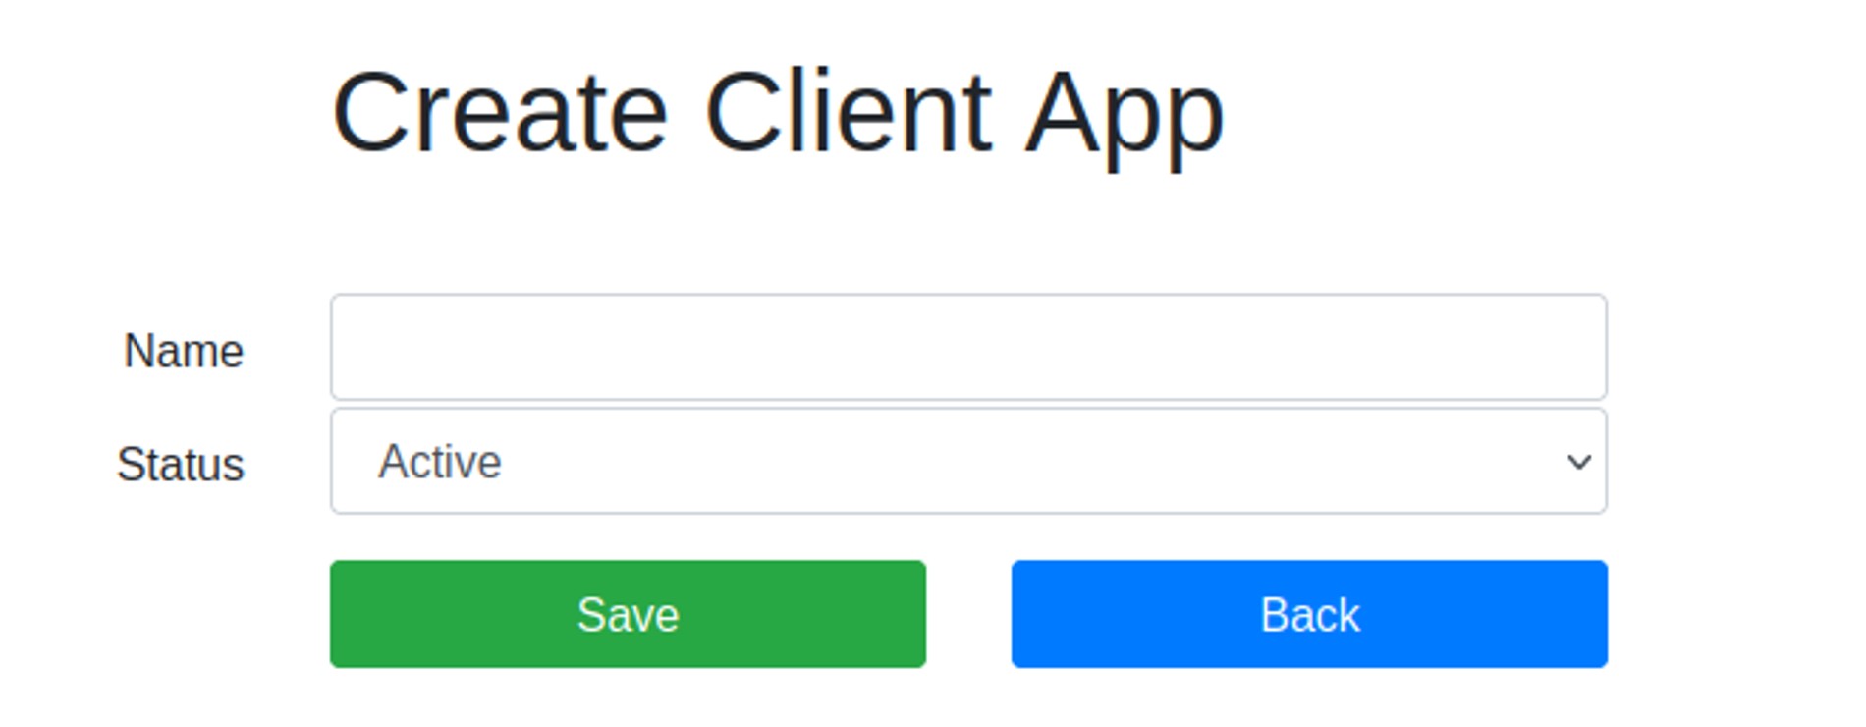This screenshot has height=727, width=1866.
Task: Go back using the Back button
Action: point(1309,614)
